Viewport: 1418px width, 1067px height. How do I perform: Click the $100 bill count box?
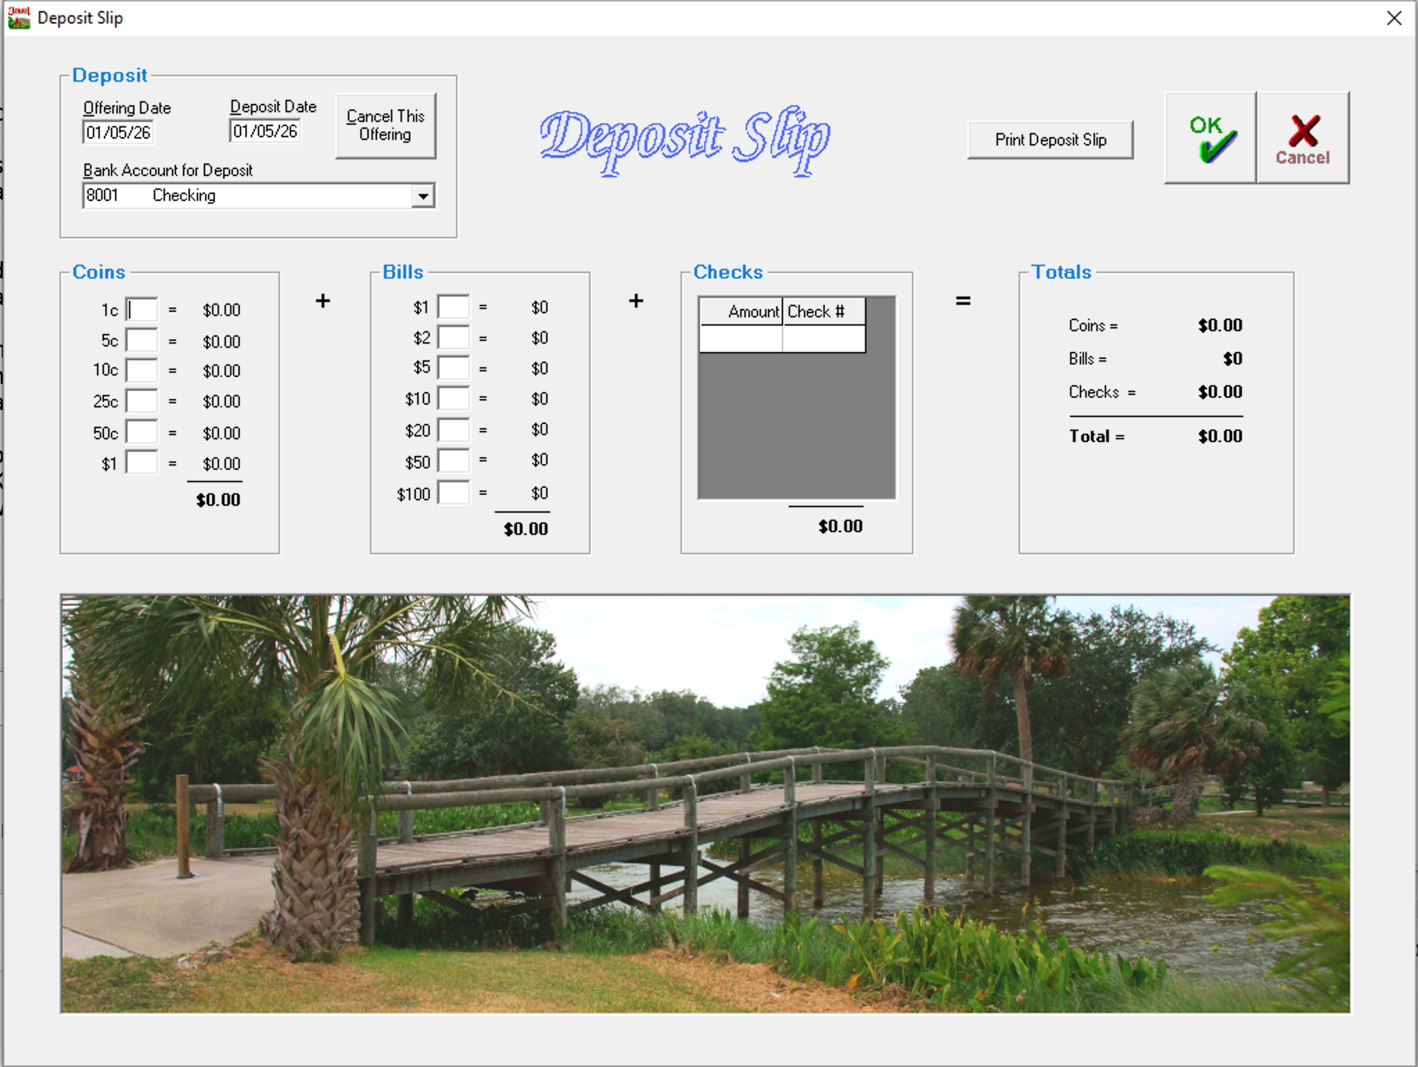pyautogui.click(x=454, y=493)
